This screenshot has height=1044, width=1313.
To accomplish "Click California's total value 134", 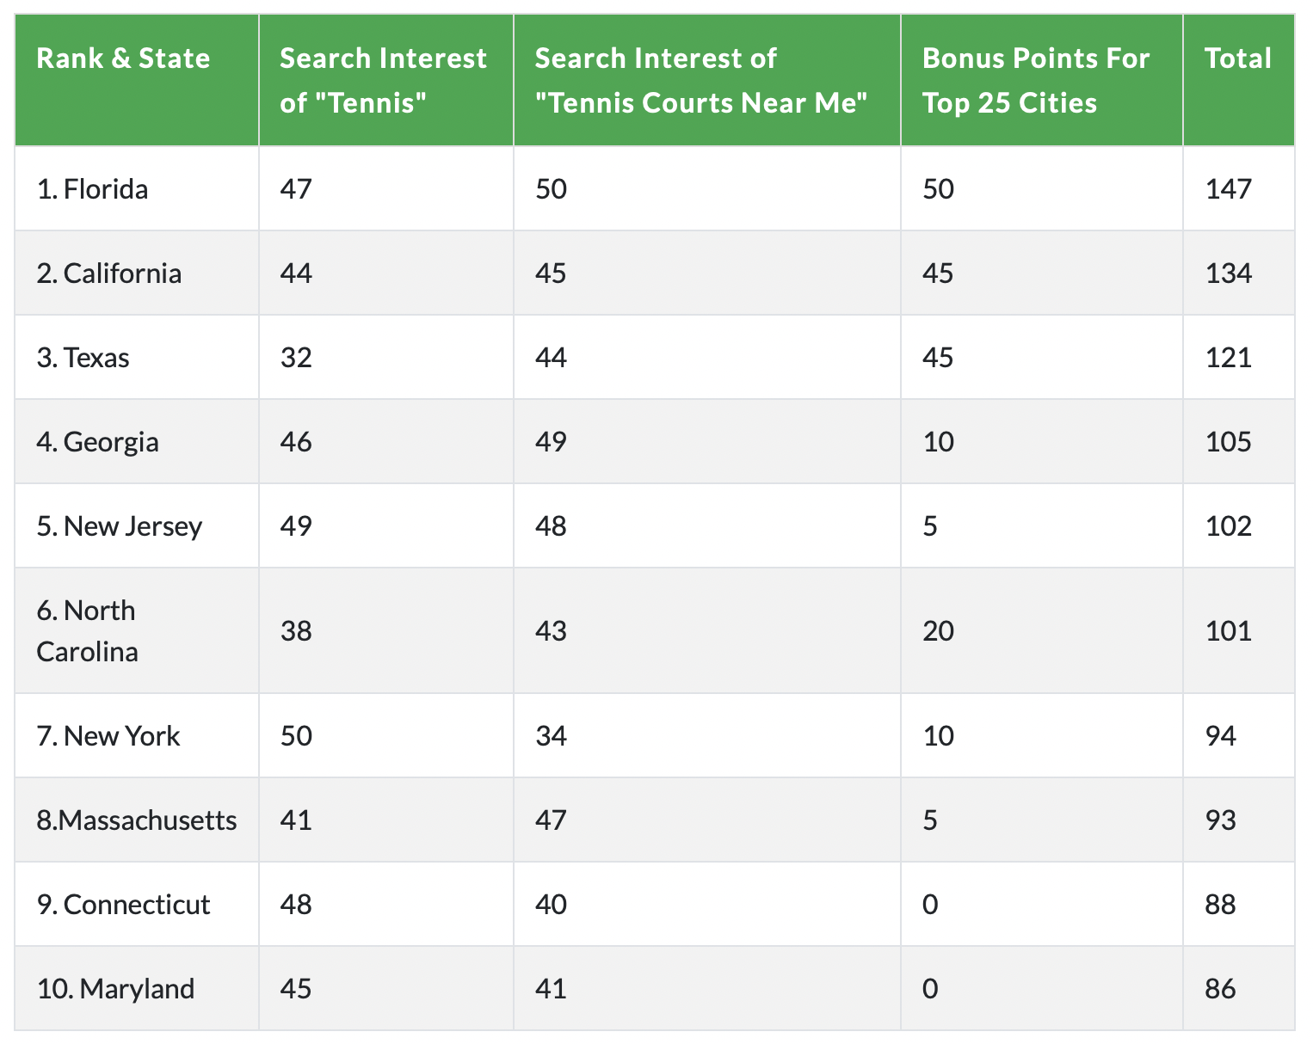I will click(x=1229, y=273).
